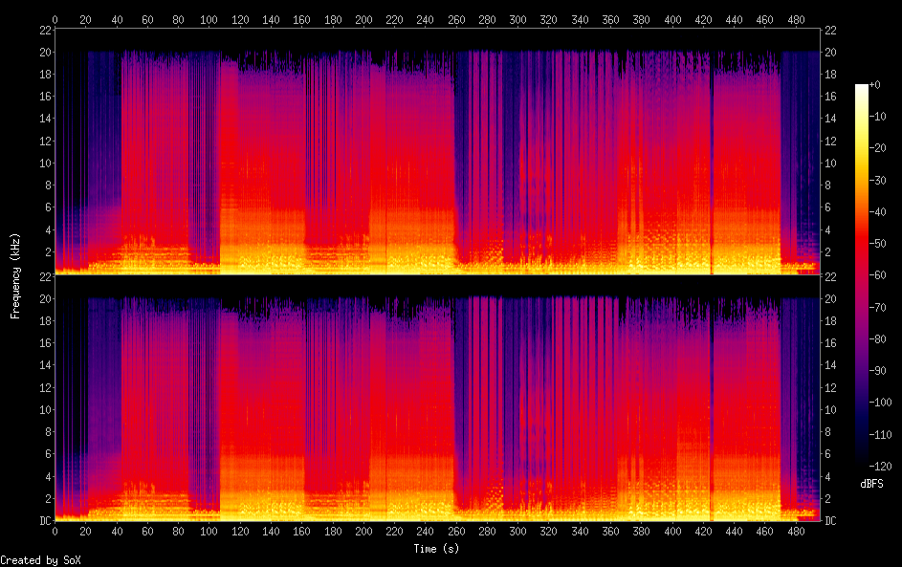Select the "Frequency (kHz)" axis title

click(x=15, y=276)
